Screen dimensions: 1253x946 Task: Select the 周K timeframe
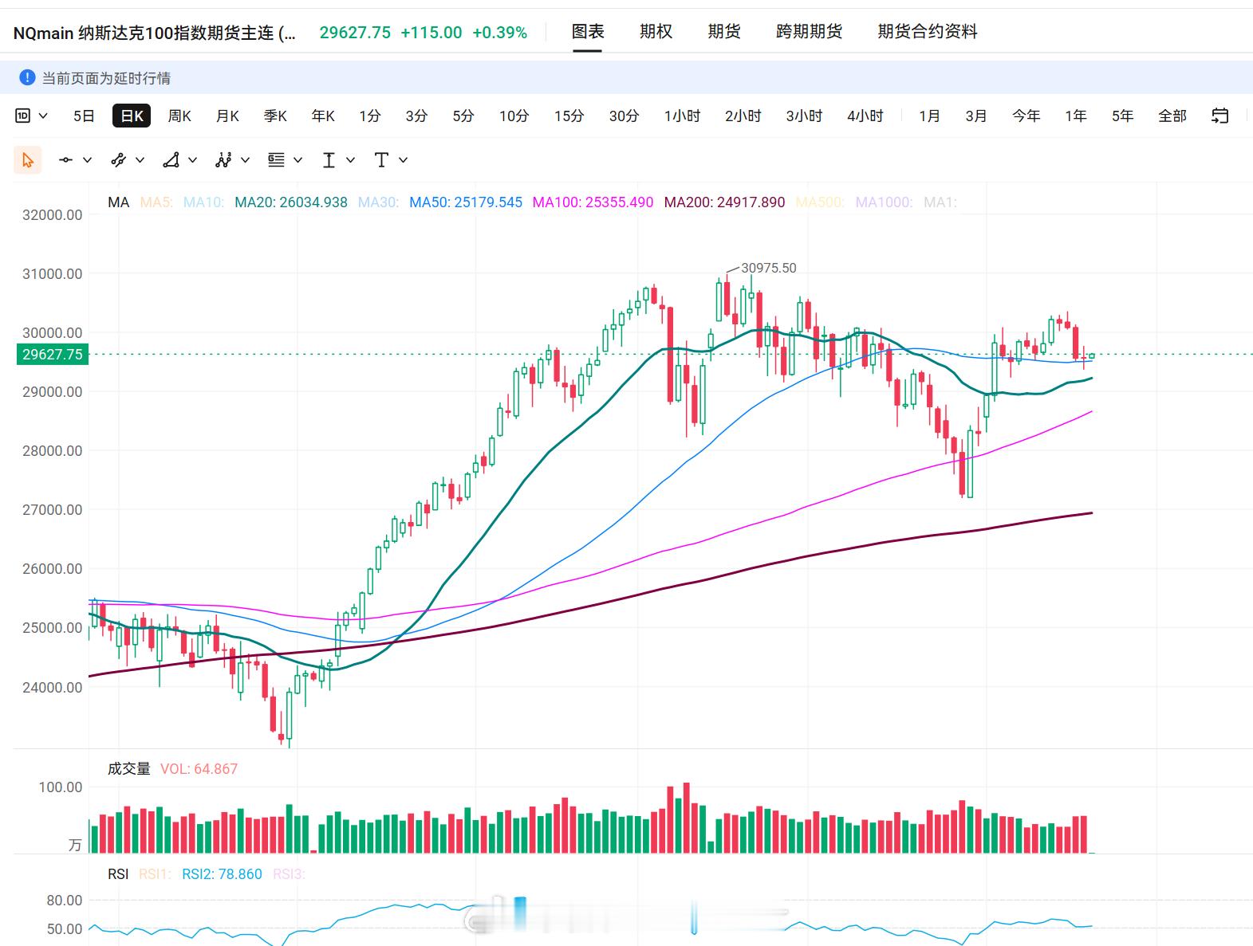click(179, 116)
